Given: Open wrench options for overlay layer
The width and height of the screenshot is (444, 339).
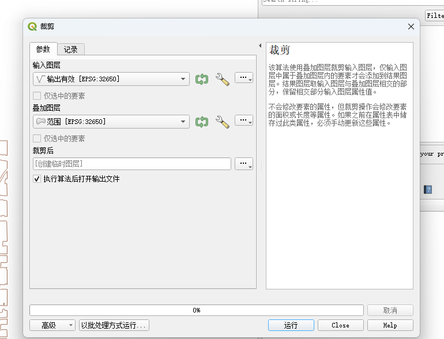Looking at the screenshot, I should (x=222, y=122).
